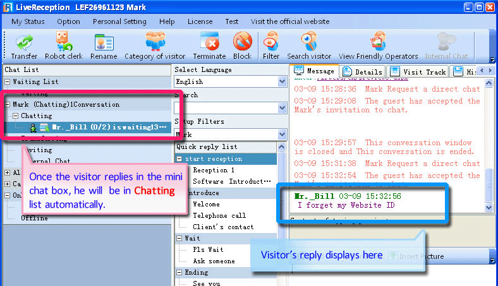
Task: Select the See you quick reply
Action: point(206,282)
